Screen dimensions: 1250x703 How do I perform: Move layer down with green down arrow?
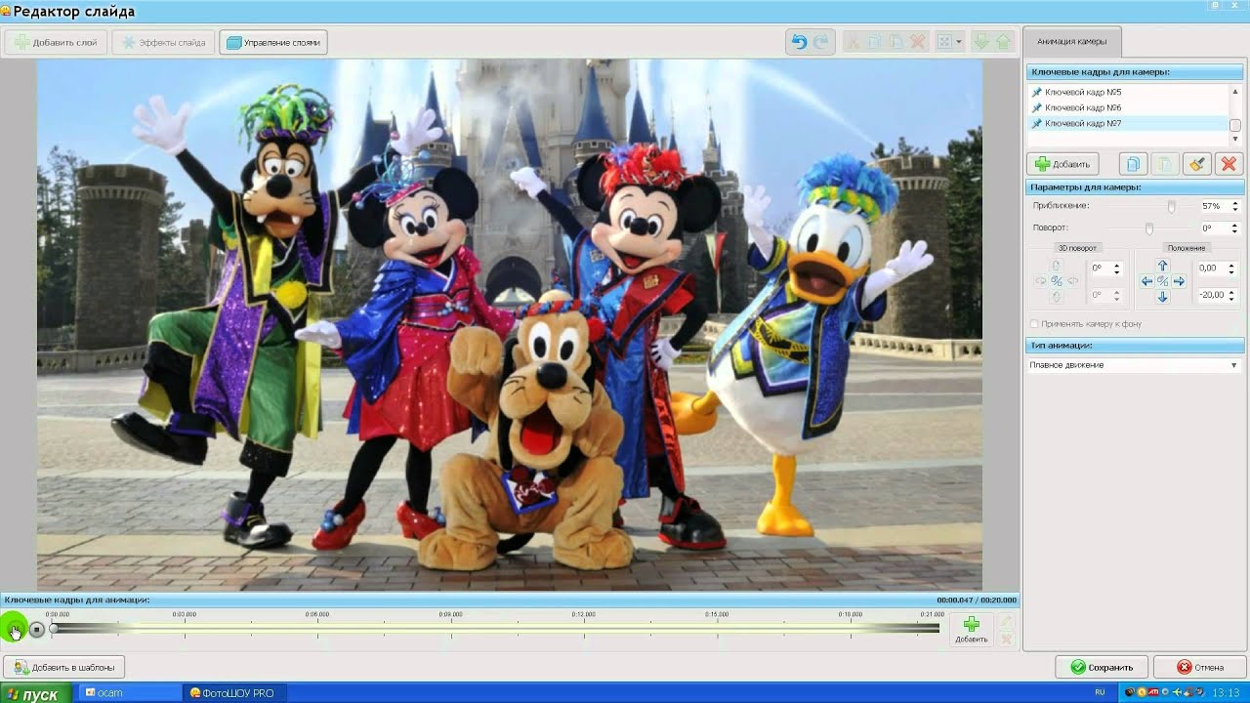pos(981,42)
